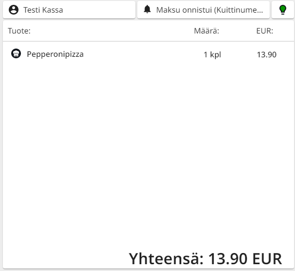This screenshot has height=271, width=295.
Task: Select the Määrä column header
Action: pyautogui.click(x=206, y=31)
